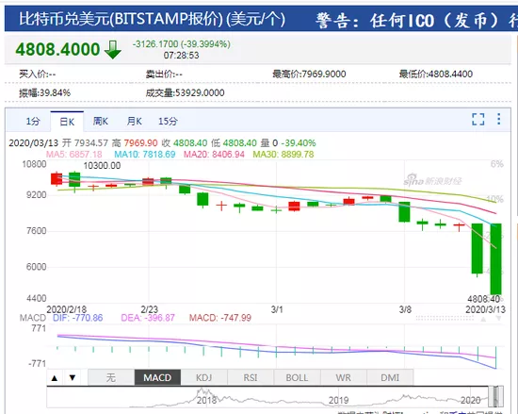Show the DMI indicator
The width and height of the screenshot is (518, 414).
390,377
